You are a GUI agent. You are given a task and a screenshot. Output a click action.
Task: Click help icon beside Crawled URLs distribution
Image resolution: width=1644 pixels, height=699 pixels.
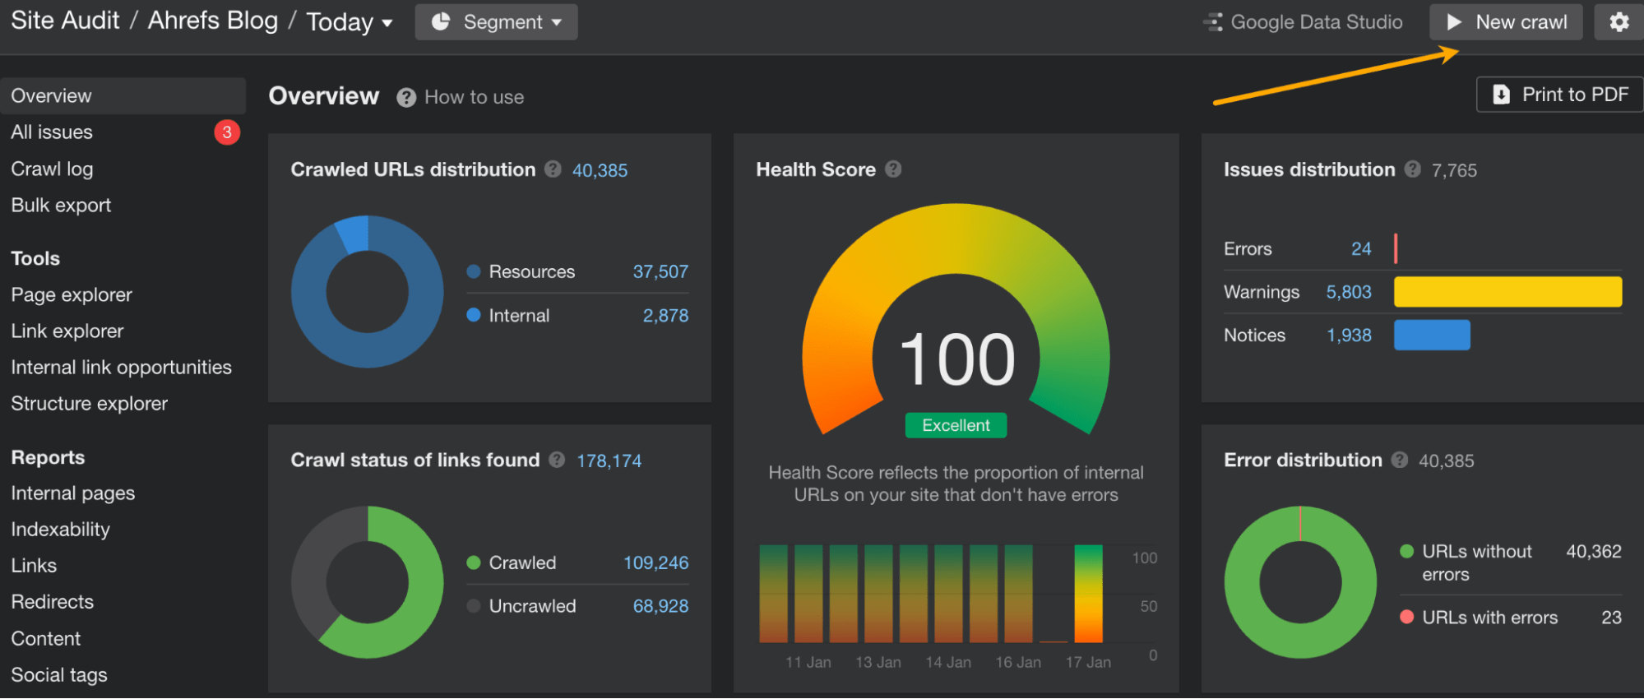click(x=553, y=169)
